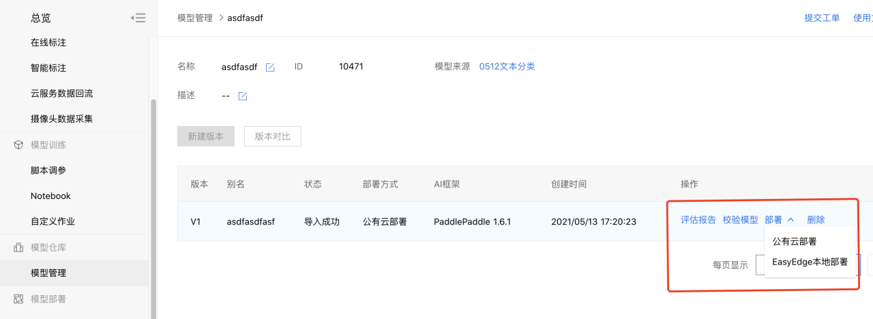Click the model ID value 10471
873x319 pixels.
pyautogui.click(x=351, y=67)
